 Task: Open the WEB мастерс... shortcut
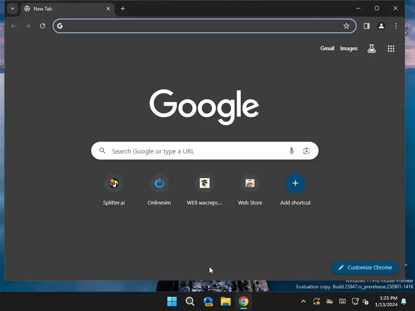pos(204,190)
